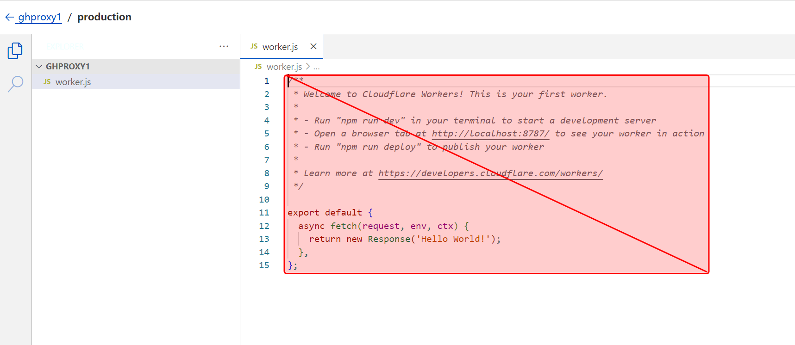795x345 pixels.
Task: Click the back arrow beside ghproxy1
Action: [9, 17]
